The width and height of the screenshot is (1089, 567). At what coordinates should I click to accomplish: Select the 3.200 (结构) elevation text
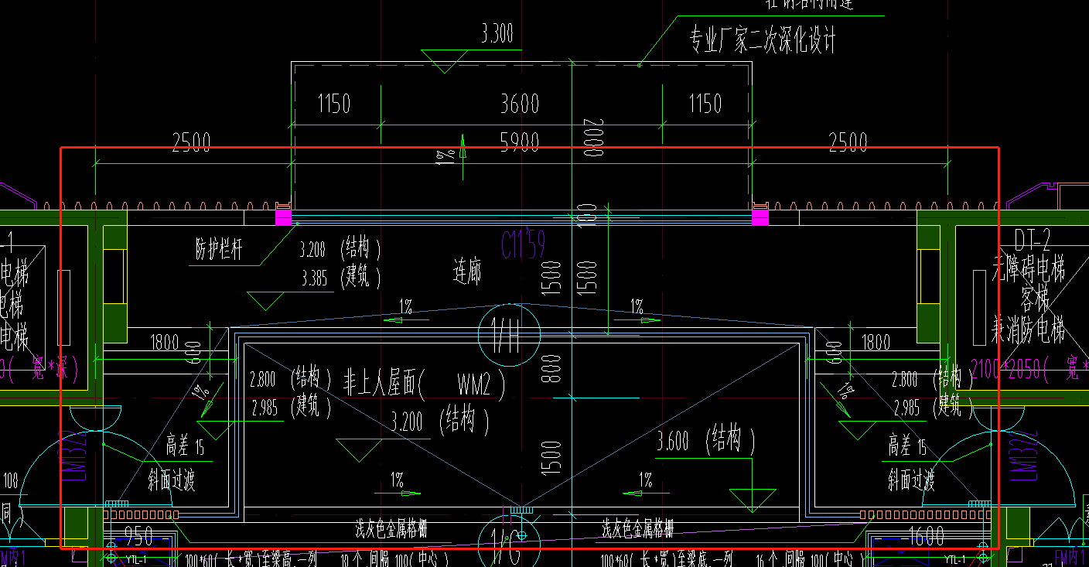tap(440, 422)
